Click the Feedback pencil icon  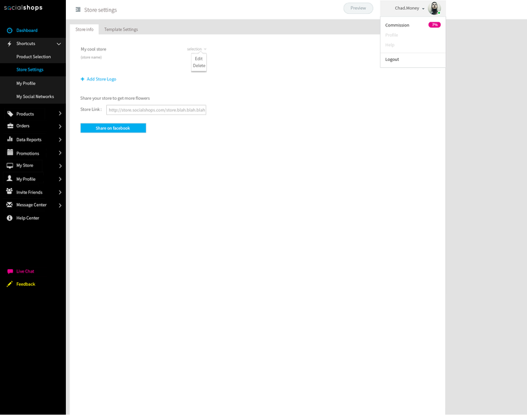(x=10, y=284)
